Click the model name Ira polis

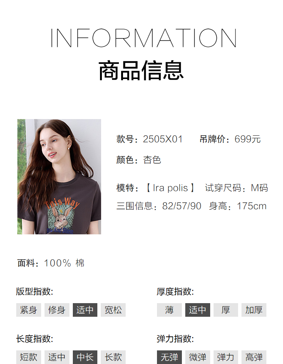tap(170, 188)
